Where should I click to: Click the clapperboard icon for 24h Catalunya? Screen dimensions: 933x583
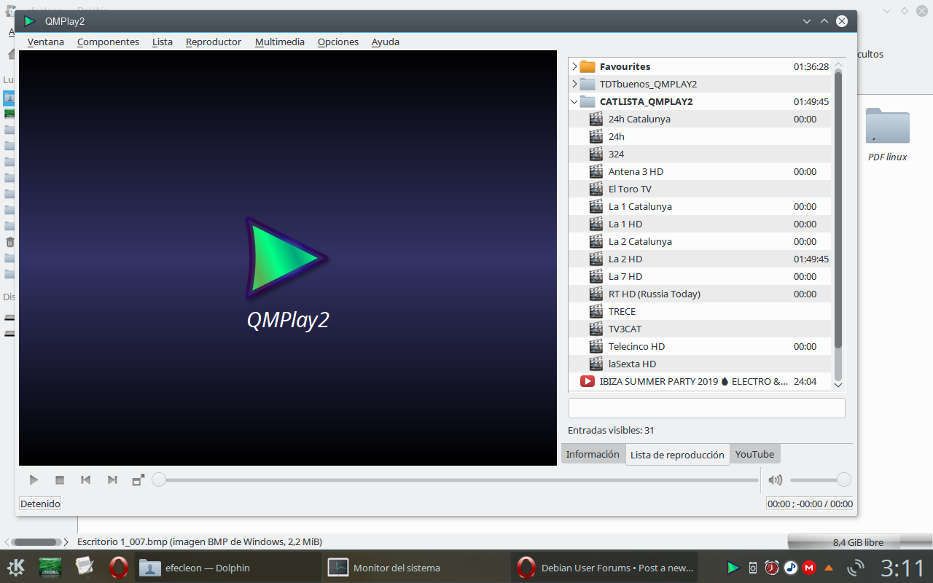click(x=596, y=119)
